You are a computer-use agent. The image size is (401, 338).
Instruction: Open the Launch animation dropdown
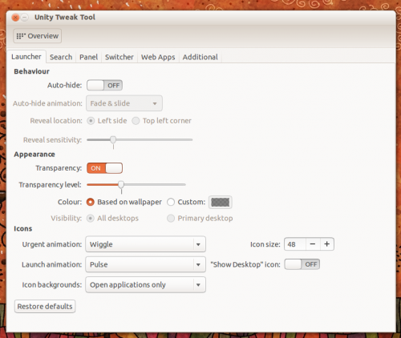coord(145,264)
